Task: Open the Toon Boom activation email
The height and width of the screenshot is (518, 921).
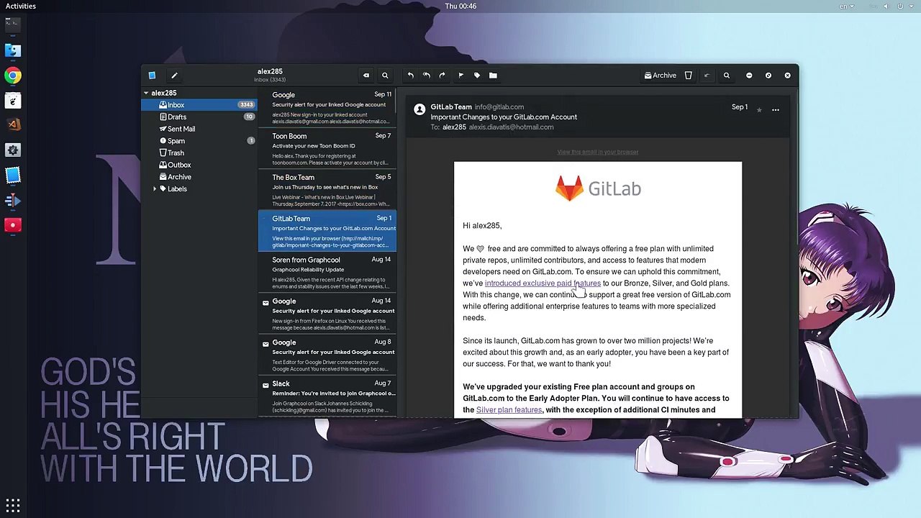Action: [x=327, y=149]
